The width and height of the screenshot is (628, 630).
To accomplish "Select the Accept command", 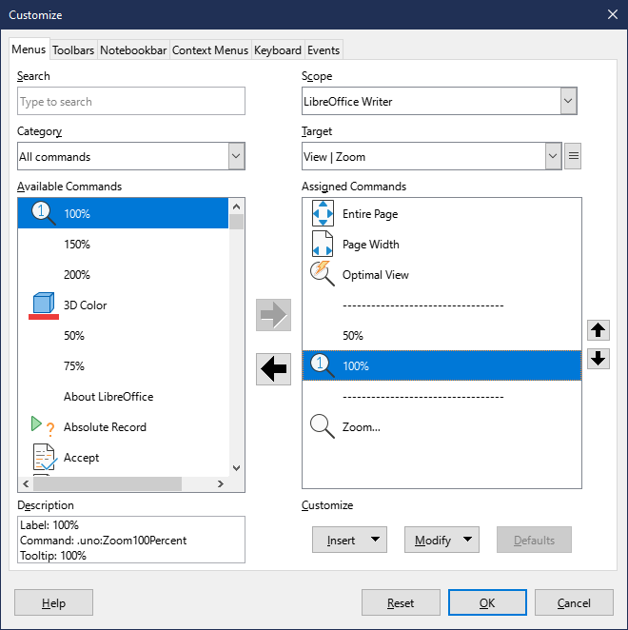I will [123, 457].
